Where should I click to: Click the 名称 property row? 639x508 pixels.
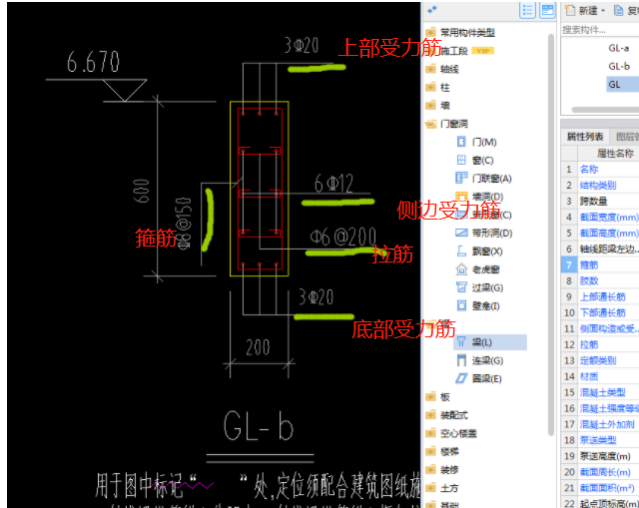coord(600,169)
